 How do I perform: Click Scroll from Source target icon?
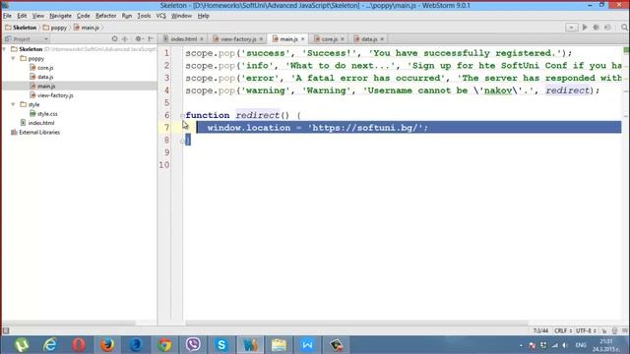[115, 39]
